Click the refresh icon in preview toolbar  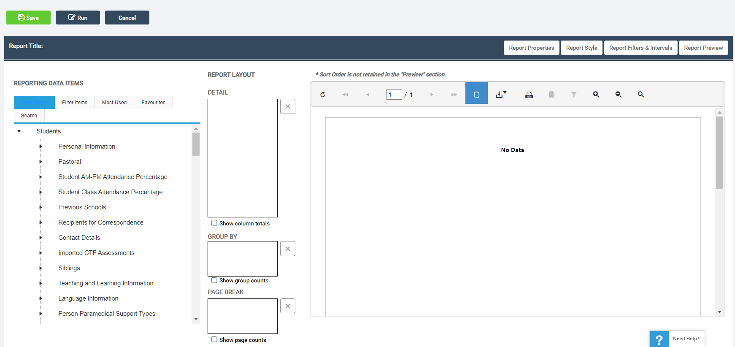323,95
